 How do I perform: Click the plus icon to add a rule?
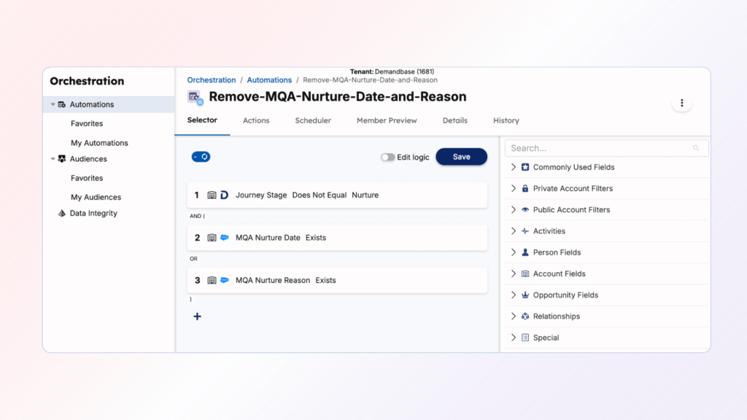[x=197, y=316]
